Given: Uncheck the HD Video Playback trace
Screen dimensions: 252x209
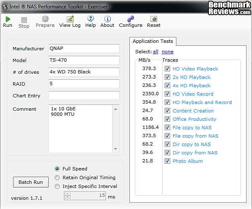Looking at the screenshot, I should coord(167,69).
